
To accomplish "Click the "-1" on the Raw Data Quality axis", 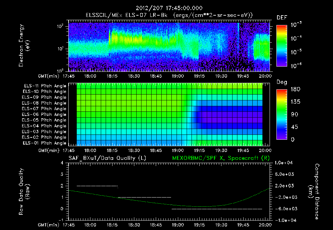I will coord(61,220).
